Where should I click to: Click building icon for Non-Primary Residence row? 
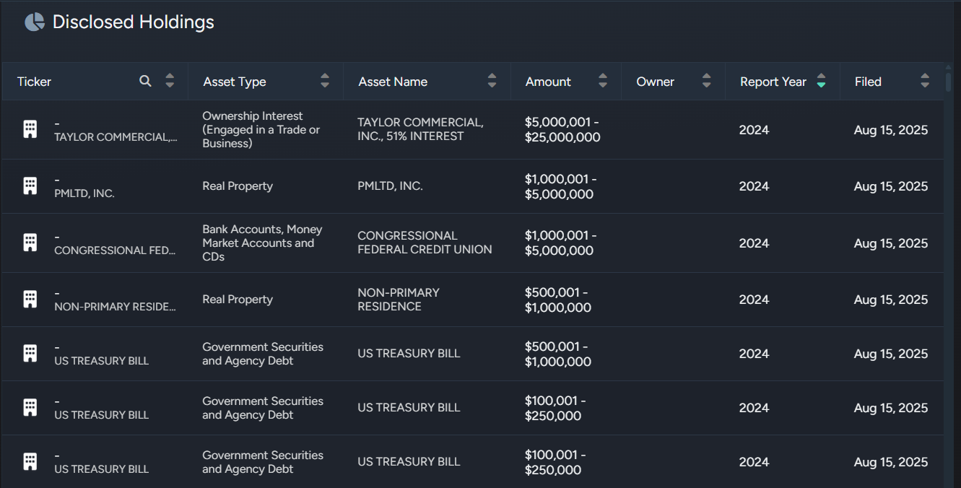click(30, 300)
